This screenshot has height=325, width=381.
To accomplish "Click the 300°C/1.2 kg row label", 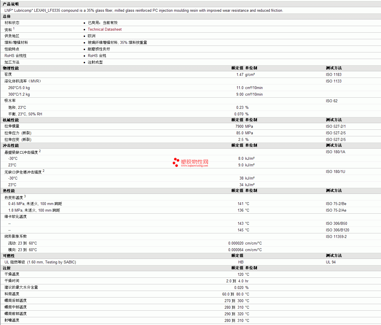I will click(x=19, y=94).
